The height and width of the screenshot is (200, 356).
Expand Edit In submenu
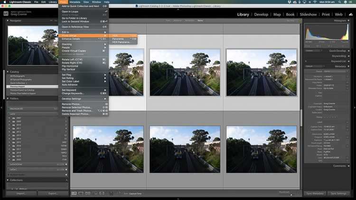[x=84, y=32]
